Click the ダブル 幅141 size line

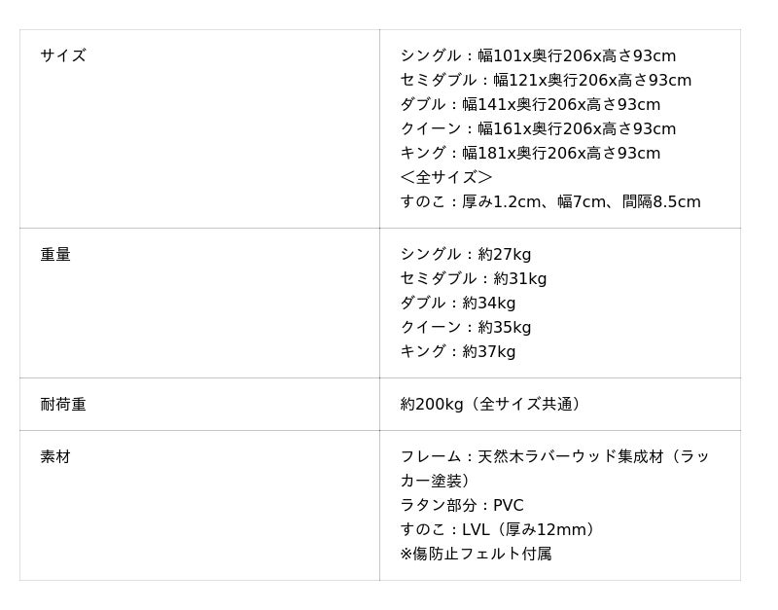530,105
